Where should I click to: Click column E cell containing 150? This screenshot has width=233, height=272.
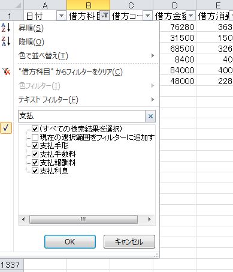point(214,38)
